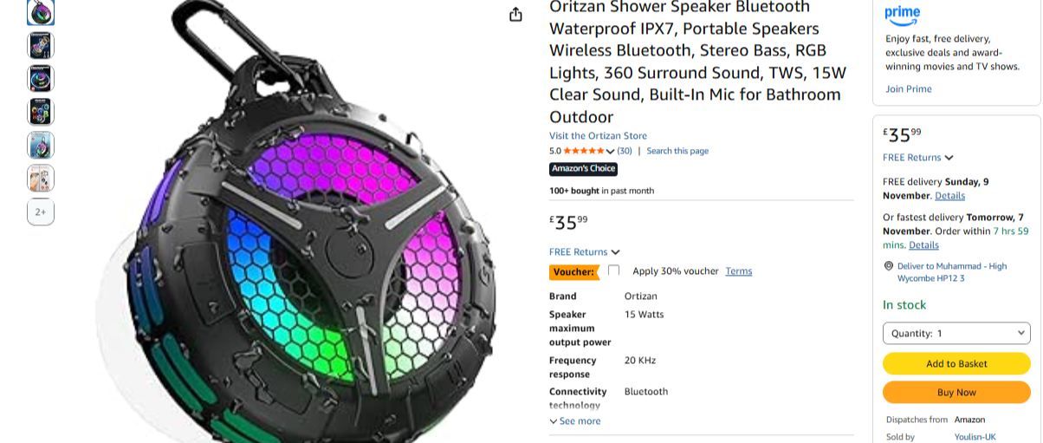Expand See more product details
Image resolution: width=1043 pixels, height=443 pixels.
[x=574, y=421]
